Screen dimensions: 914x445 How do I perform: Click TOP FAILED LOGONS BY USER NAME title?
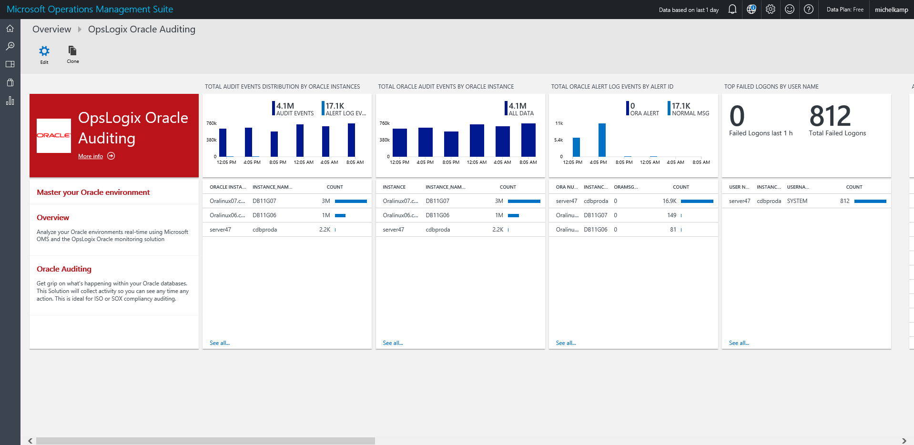[x=772, y=87]
